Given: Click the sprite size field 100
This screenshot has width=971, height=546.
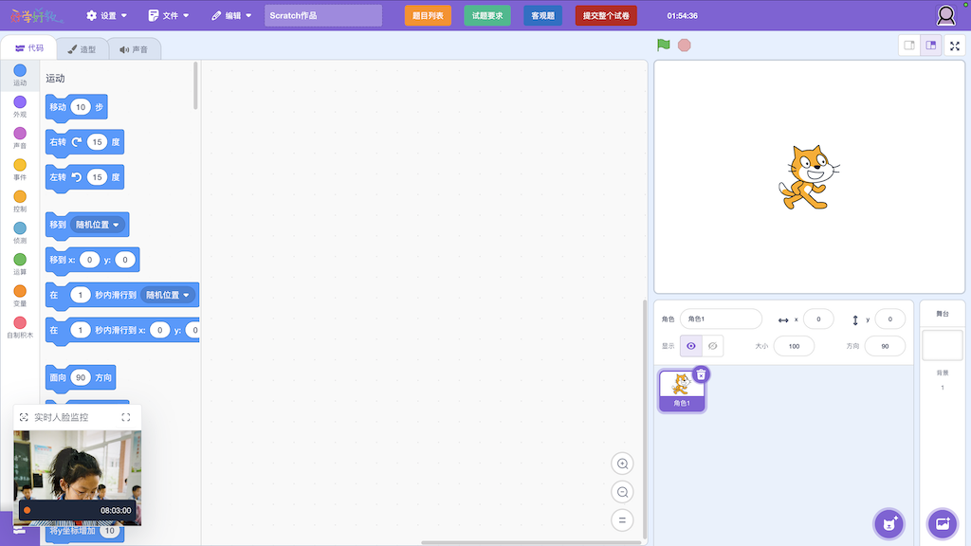Looking at the screenshot, I should [794, 346].
